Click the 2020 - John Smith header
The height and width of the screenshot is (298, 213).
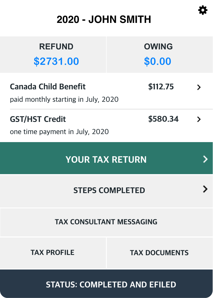(104, 19)
